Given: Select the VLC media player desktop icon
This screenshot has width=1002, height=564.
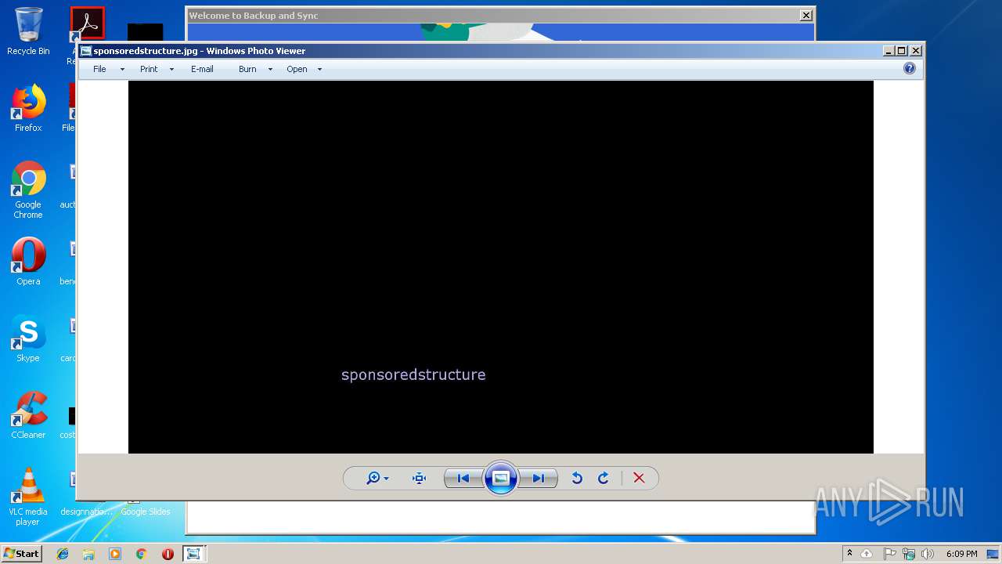Looking at the screenshot, I should tap(28, 497).
